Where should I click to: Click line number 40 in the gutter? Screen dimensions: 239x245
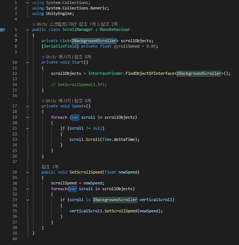pyautogui.click(x=15, y=239)
